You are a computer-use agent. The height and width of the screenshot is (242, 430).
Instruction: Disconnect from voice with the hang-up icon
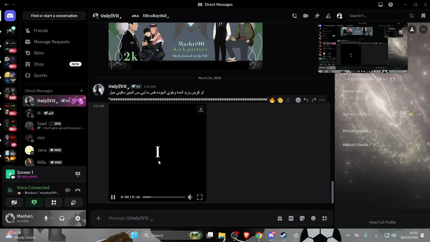[78, 190]
